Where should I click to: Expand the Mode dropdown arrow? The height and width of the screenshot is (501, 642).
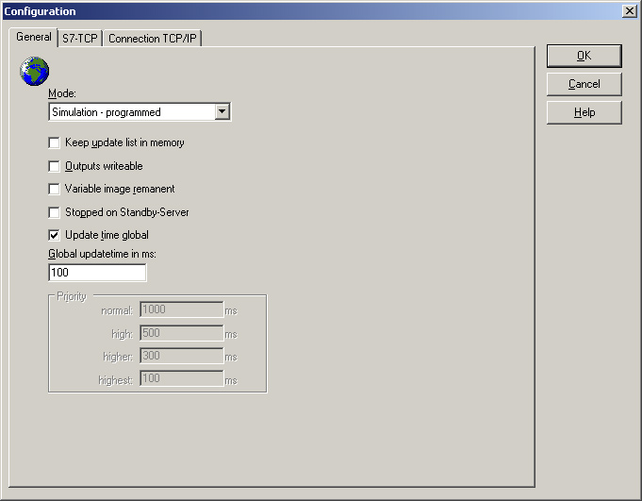pos(222,112)
